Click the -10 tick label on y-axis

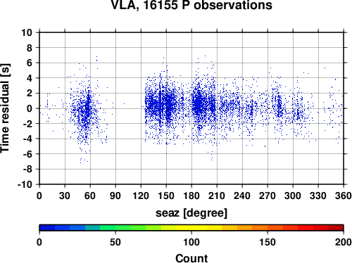click(x=25, y=184)
